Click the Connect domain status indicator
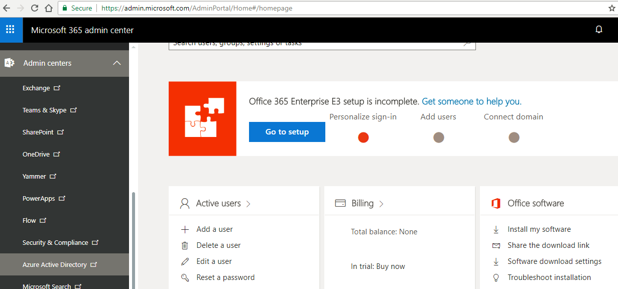Viewport: 618px width, 289px height. (514, 137)
